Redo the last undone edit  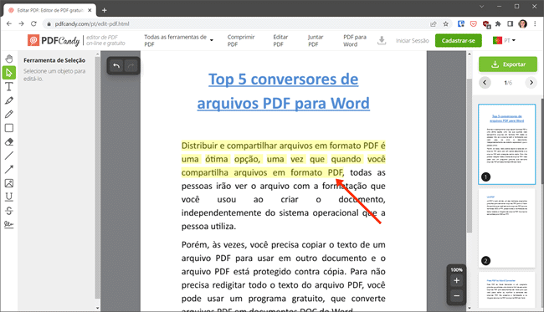click(x=131, y=66)
